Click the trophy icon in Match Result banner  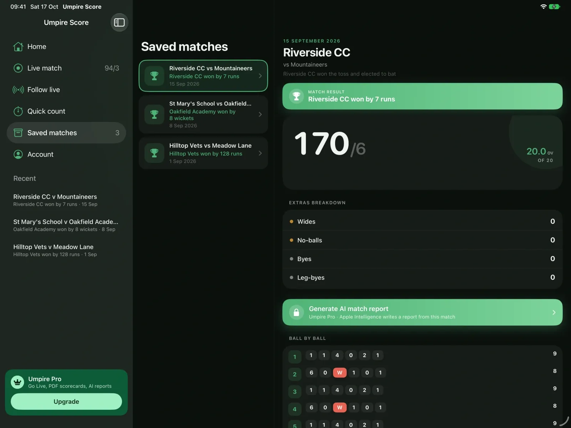296,96
